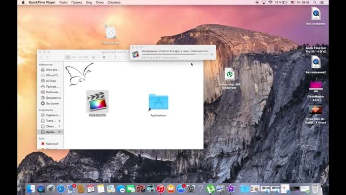The height and width of the screenshot is (195, 346).
Task: Open All My Files in the Finder sidebar
Action: [50, 70]
